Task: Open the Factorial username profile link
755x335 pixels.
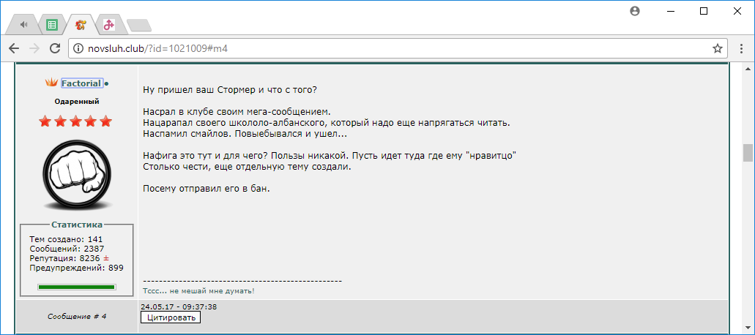Action: click(81, 83)
